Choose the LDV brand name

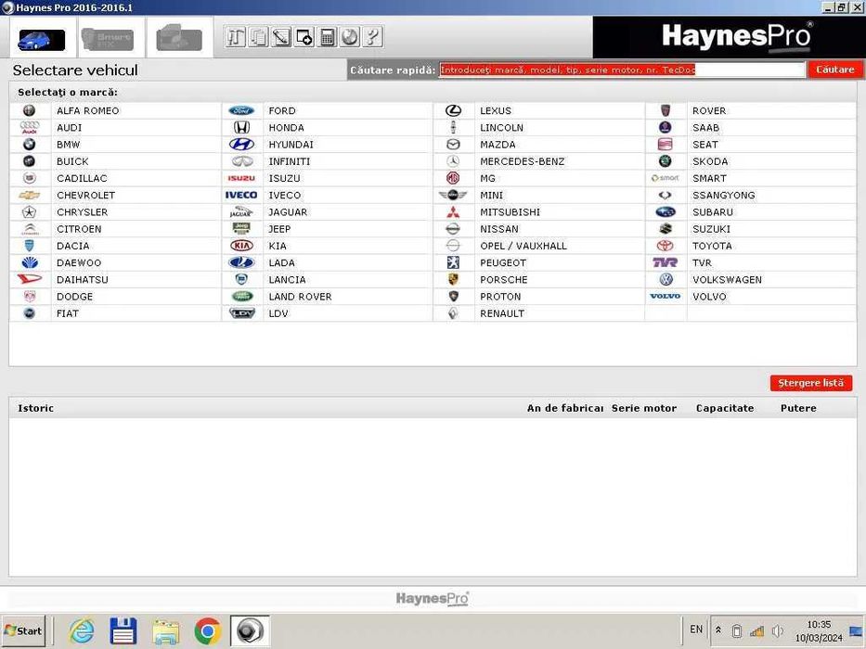click(x=278, y=313)
